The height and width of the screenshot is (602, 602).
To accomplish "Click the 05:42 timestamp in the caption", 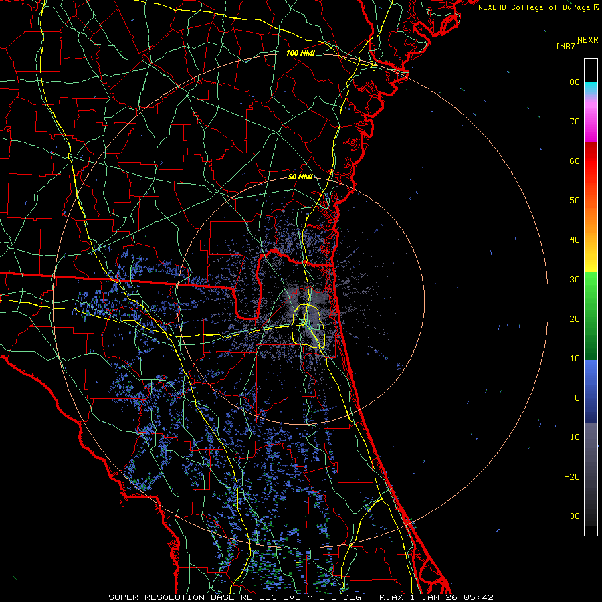I will tap(478, 597).
